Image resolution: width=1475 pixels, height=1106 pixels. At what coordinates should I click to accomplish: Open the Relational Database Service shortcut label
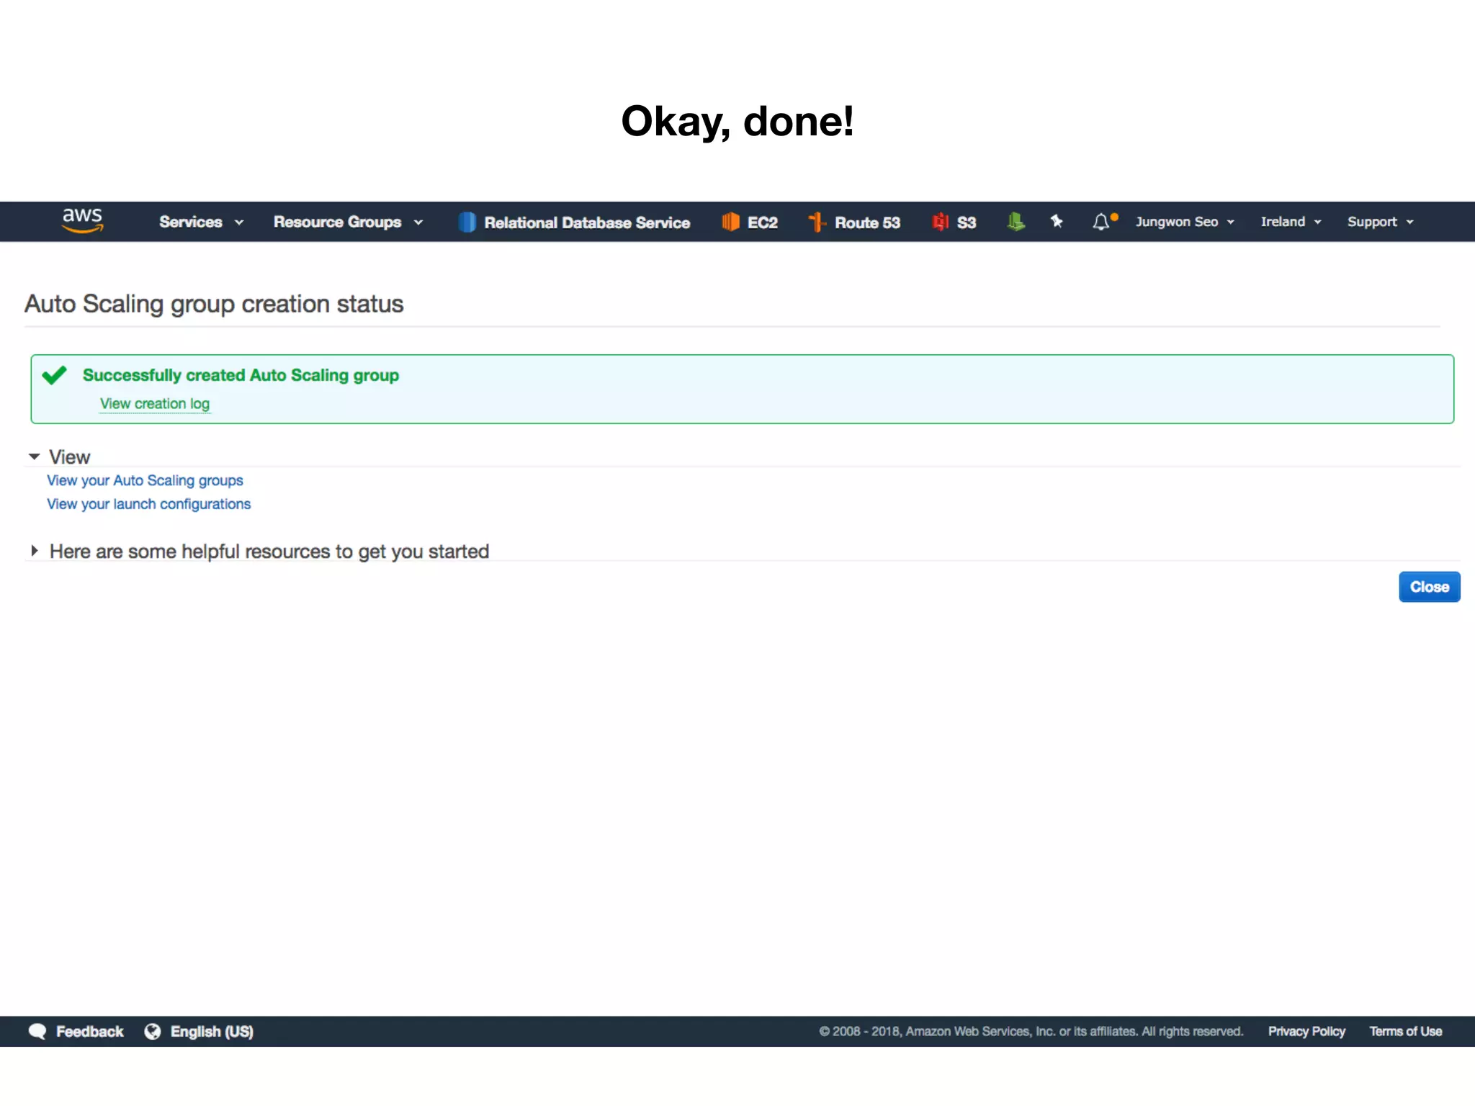pyautogui.click(x=587, y=222)
